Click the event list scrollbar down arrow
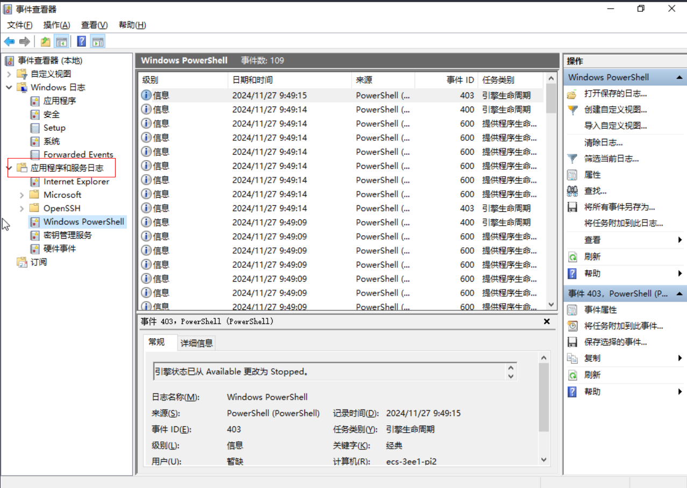The image size is (687, 488). click(551, 304)
